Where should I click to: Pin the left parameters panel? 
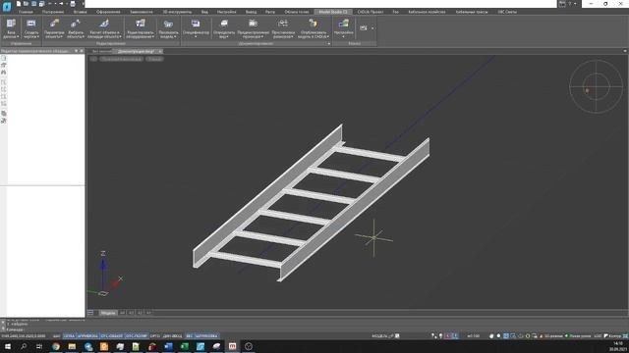coord(76,51)
